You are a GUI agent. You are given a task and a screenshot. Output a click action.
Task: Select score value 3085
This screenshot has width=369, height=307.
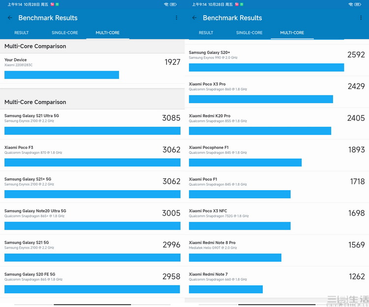click(171, 118)
